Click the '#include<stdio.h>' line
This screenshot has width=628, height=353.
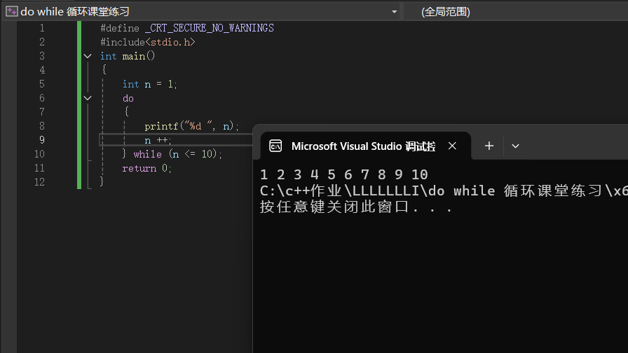pos(147,42)
